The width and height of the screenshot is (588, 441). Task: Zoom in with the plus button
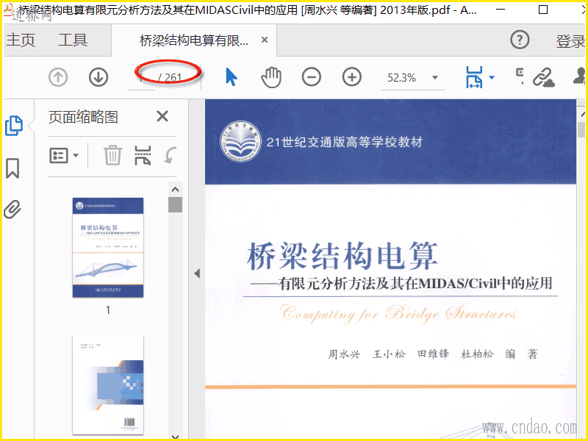(352, 77)
